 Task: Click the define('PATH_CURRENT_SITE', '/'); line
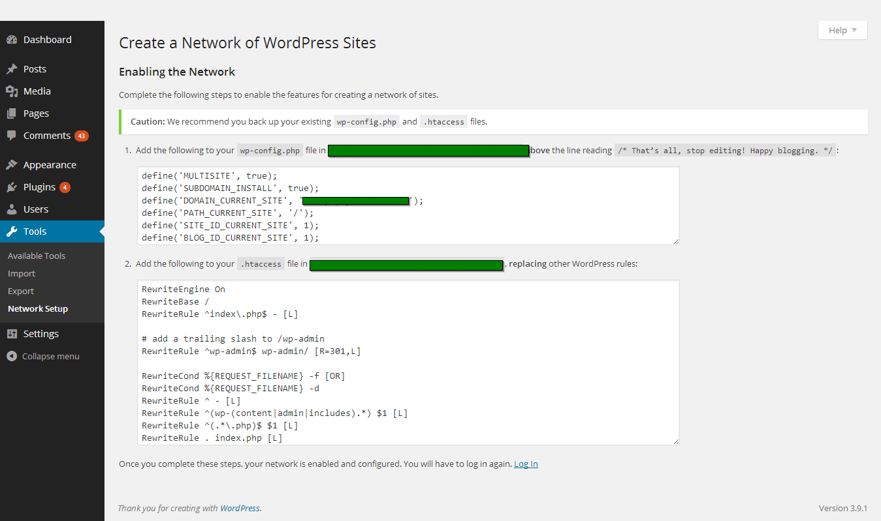point(228,213)
